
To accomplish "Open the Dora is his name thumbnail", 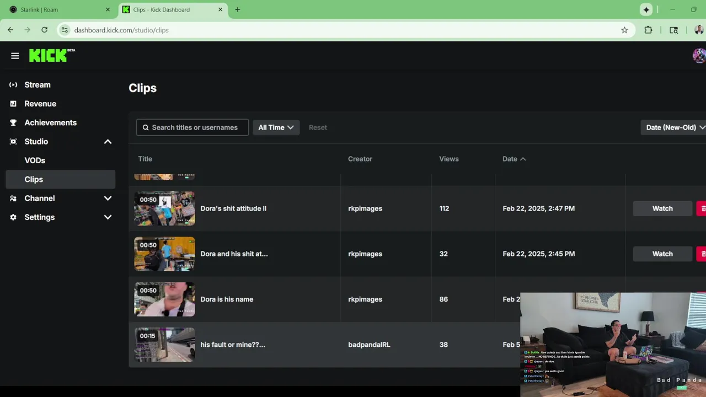I will coord(164,299).
